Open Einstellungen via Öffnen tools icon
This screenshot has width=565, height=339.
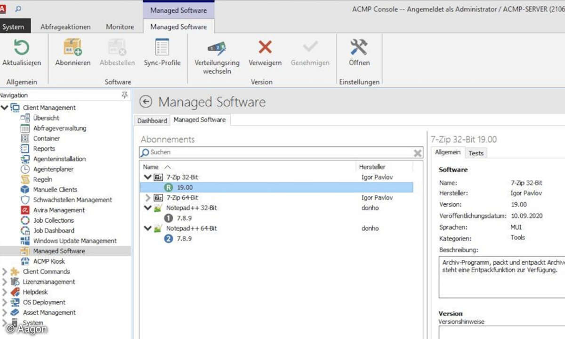coord(359,47)
